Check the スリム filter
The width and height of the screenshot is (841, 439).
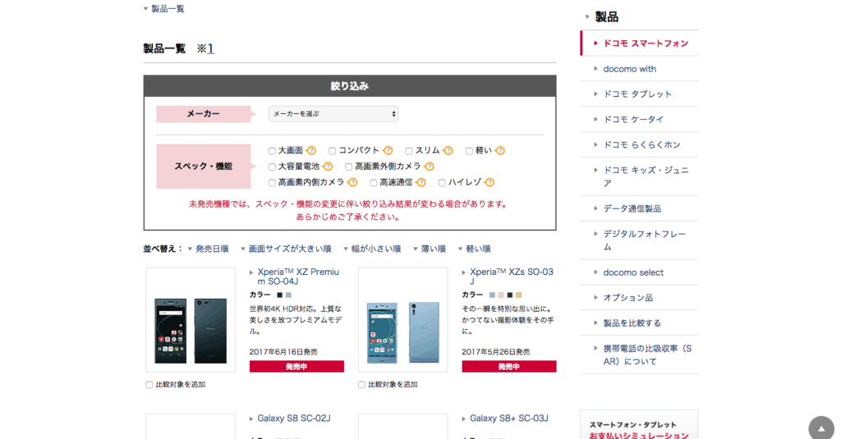pos(409,151)
